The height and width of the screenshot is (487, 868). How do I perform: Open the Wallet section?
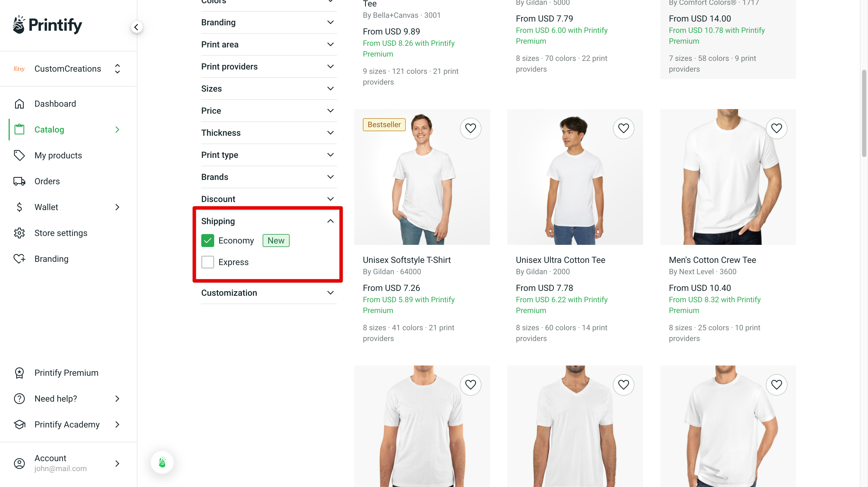point(46,207)
